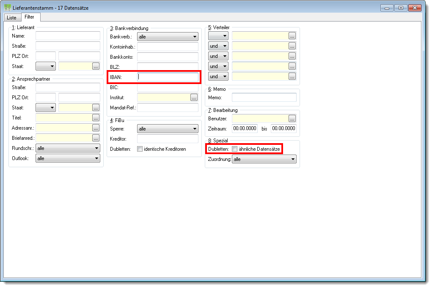
Task: Open the Institut lookup ellipsis button
Action: click(194, 98)
